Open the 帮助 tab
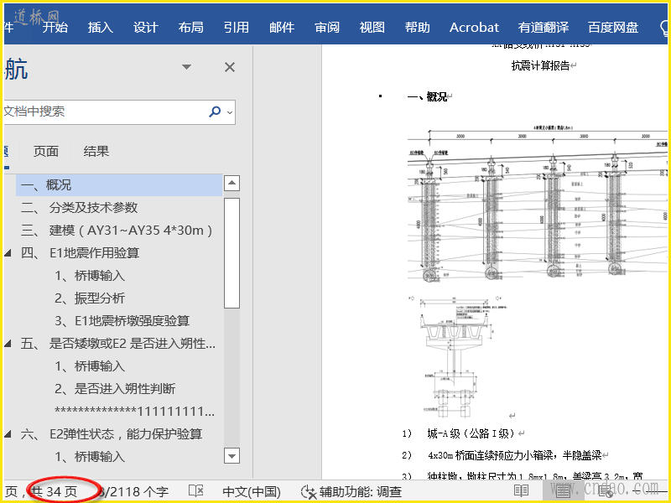 417,28
